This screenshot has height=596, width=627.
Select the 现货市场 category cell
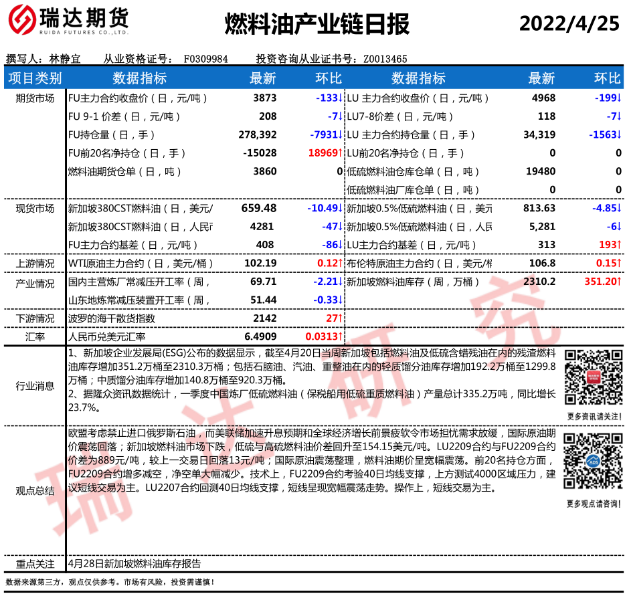pos(35,209)
